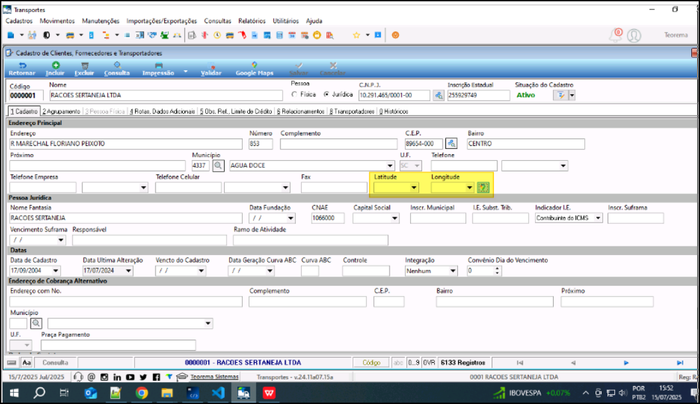Open the notifications bell

coord(616,35)
